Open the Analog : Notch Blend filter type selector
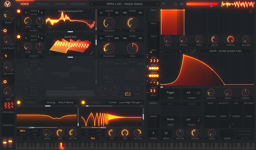 tap(60, 102)
